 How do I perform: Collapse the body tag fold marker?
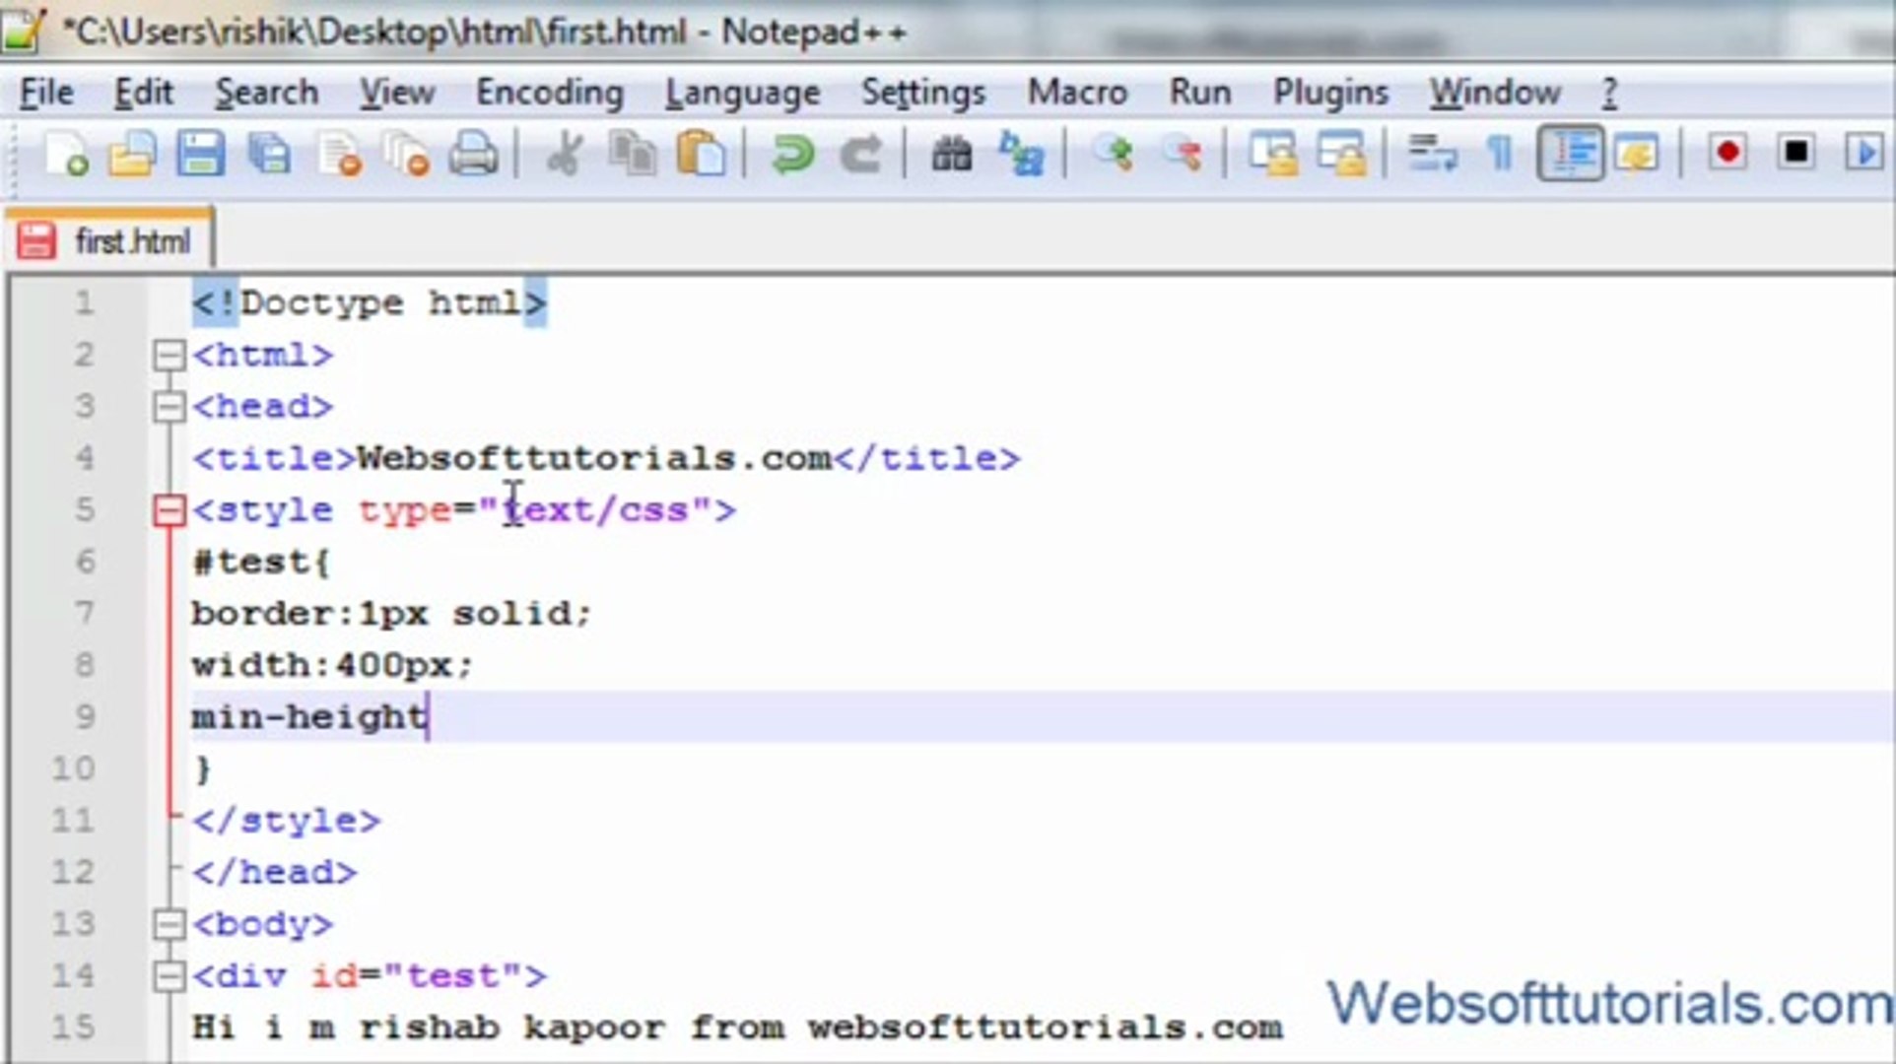[x=169, y=924]
